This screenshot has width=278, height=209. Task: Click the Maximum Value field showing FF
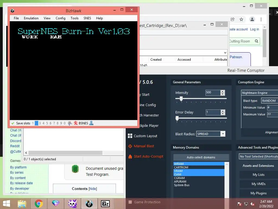click(x=273, y=114)
